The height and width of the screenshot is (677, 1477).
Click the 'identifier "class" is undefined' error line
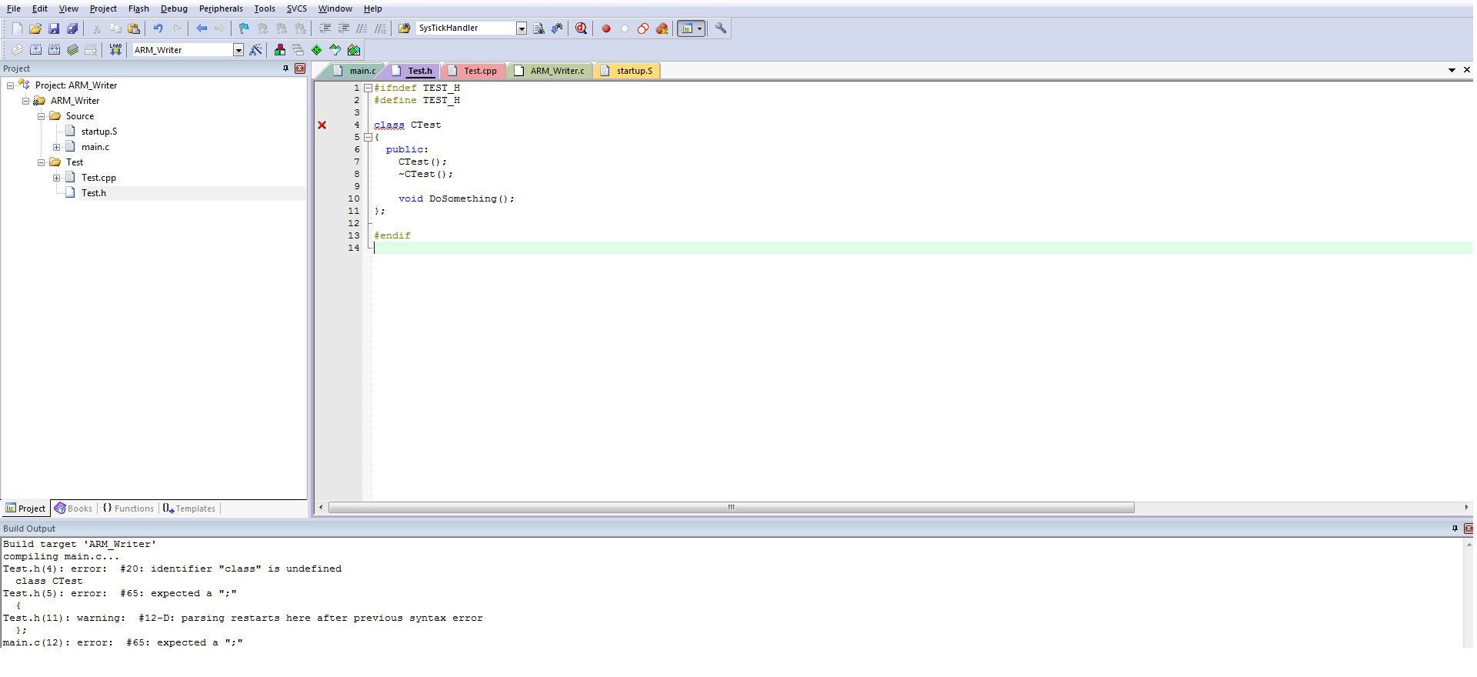[x=172, y=569]
